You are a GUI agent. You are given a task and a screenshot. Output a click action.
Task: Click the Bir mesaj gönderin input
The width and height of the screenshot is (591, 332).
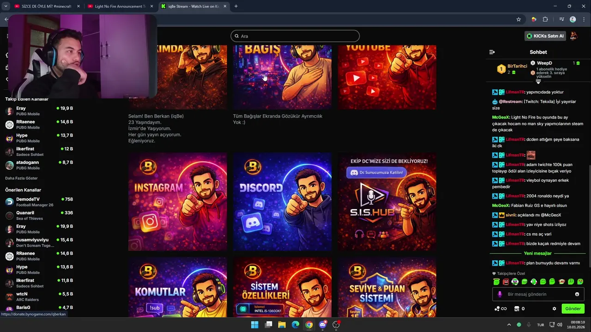[x=538, y=294]
